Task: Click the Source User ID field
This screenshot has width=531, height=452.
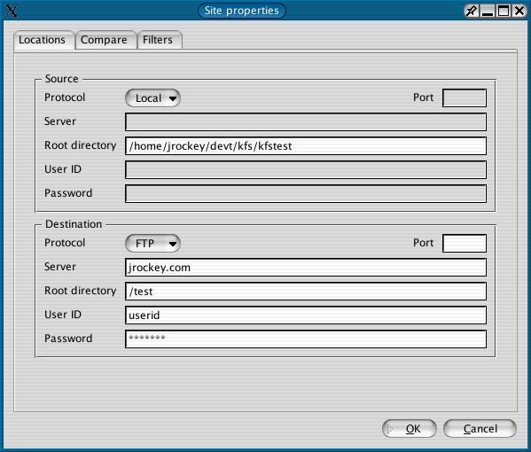Action: [306, 169]
